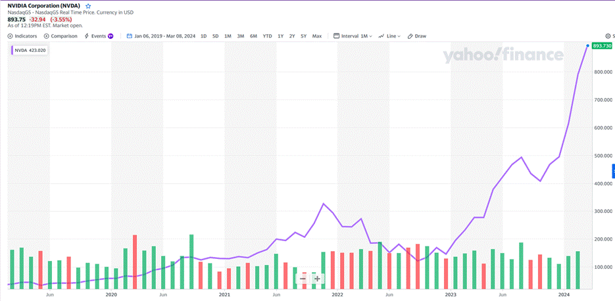Image resolution: width=615 pixels, height=301 pixels.
Task: Click the 2022 x-axis label
Action: 337,294
